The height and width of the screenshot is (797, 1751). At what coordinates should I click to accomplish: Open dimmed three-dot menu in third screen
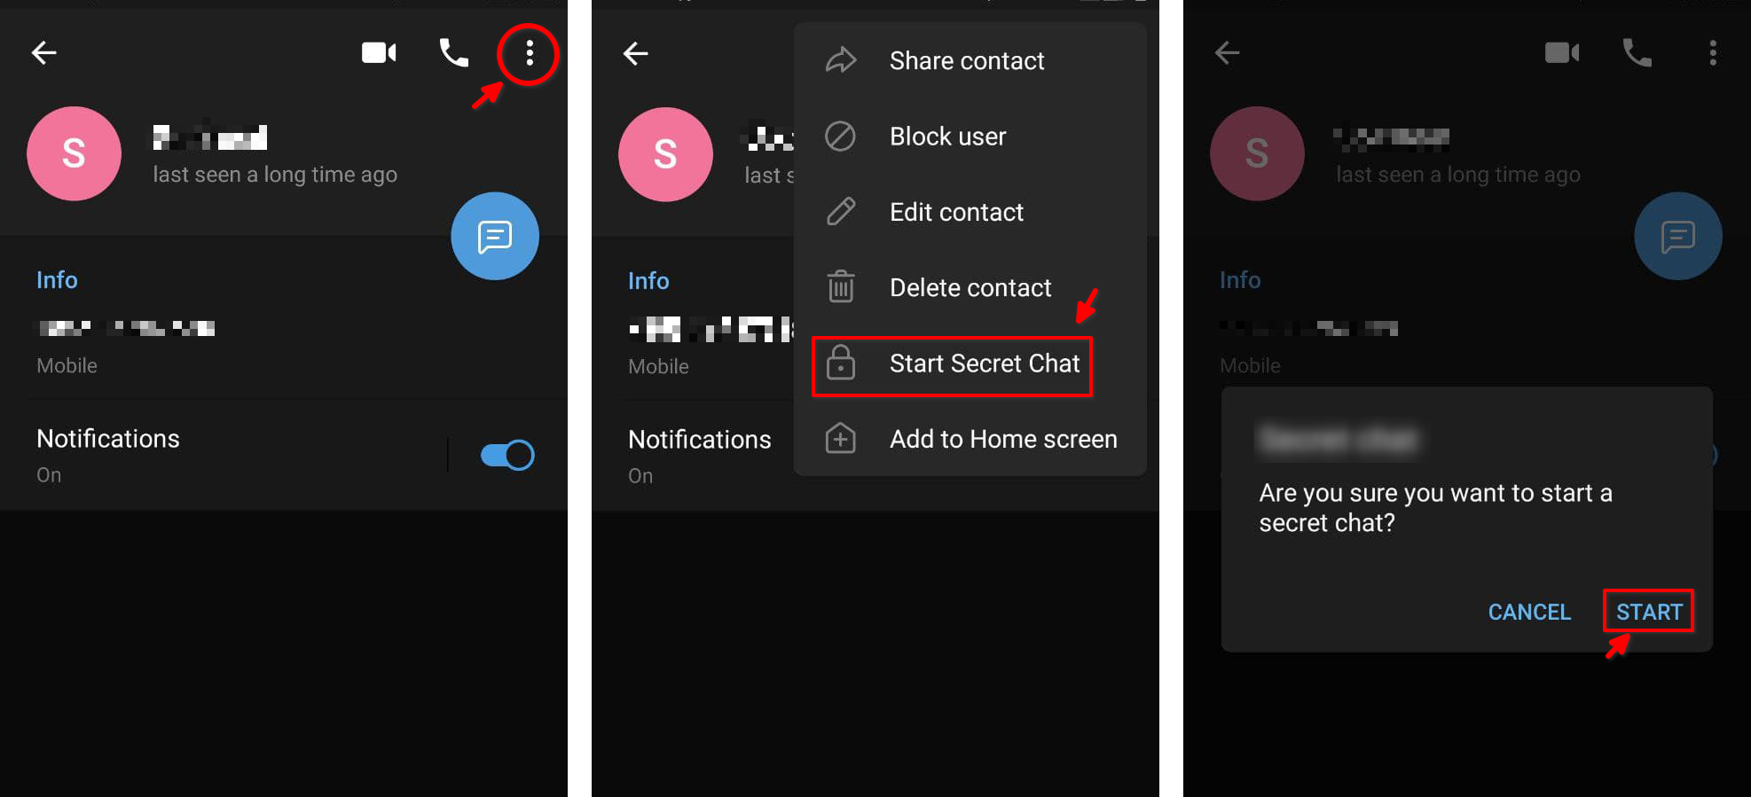(x=1713, y=53)
